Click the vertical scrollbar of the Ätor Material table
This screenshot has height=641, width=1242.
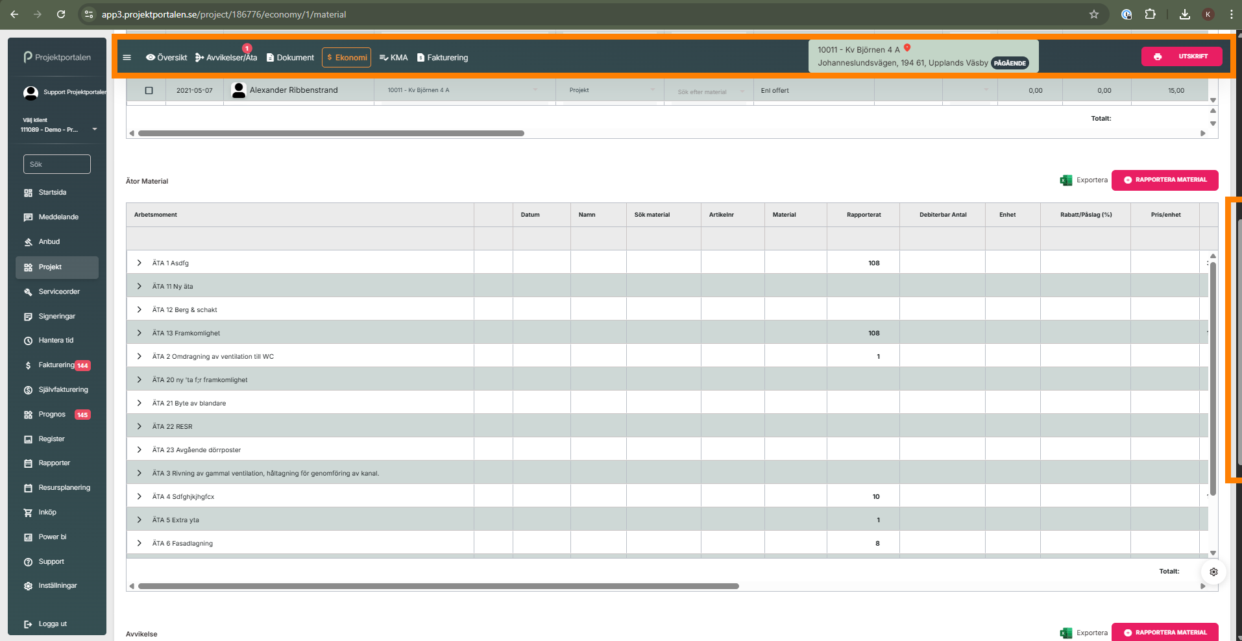pos(1213,380)
